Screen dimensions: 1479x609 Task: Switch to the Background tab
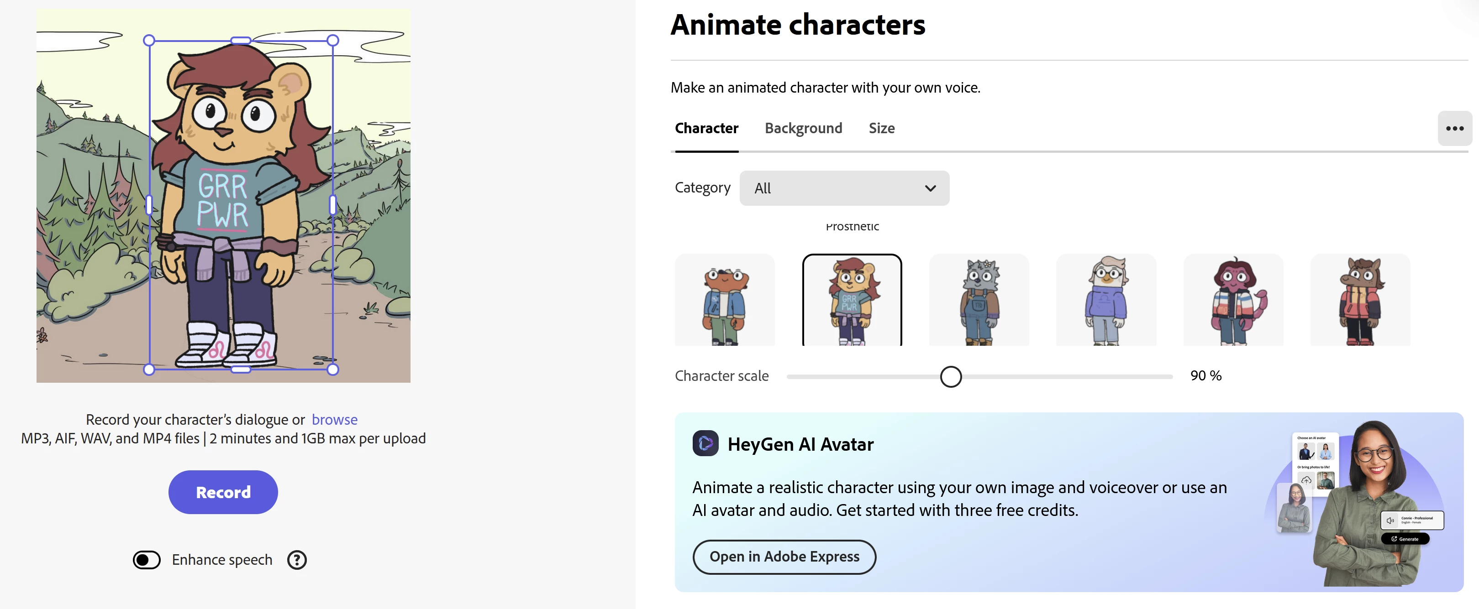pyautogui.click(x=803, y=129)
